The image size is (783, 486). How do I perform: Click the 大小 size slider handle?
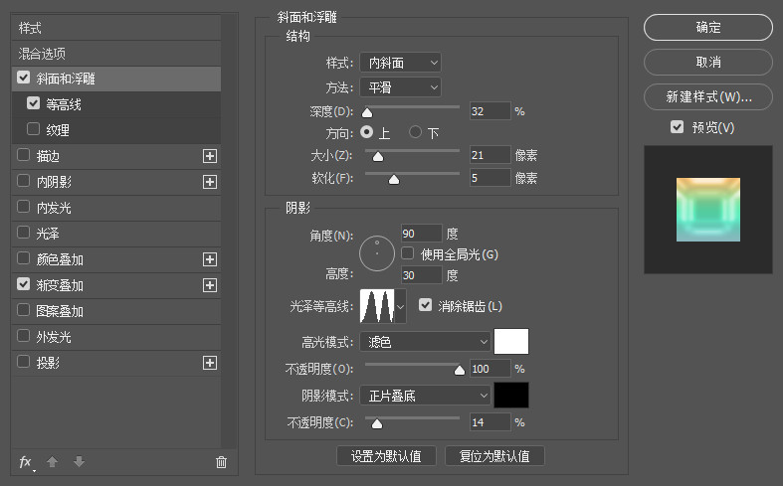pos(378,157)
